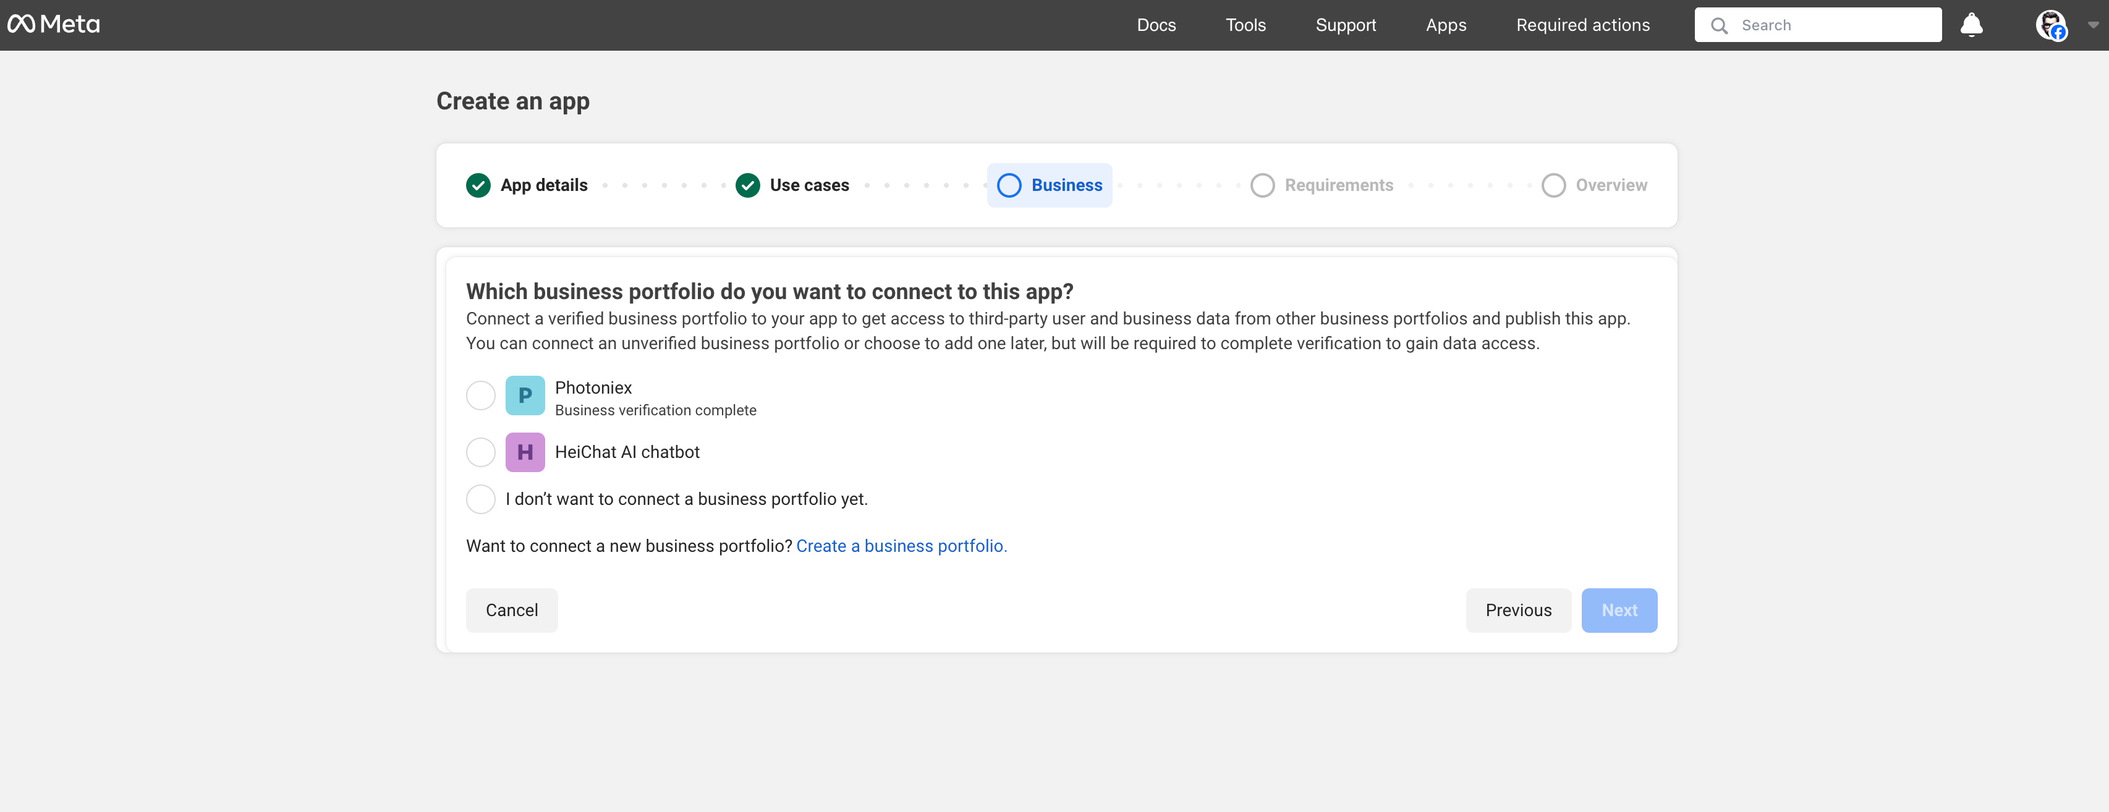Focus the Search input field
Screen dimensions: 2109x812
pyautogui.click(x=1834, y=25)
